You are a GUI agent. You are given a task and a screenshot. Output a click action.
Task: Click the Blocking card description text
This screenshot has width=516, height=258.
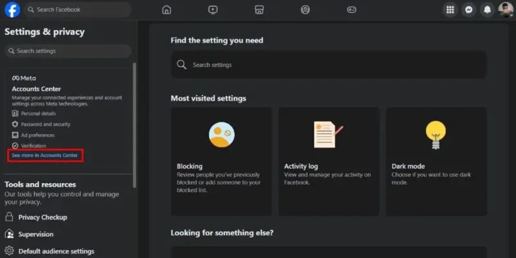[x=218, y=183]
